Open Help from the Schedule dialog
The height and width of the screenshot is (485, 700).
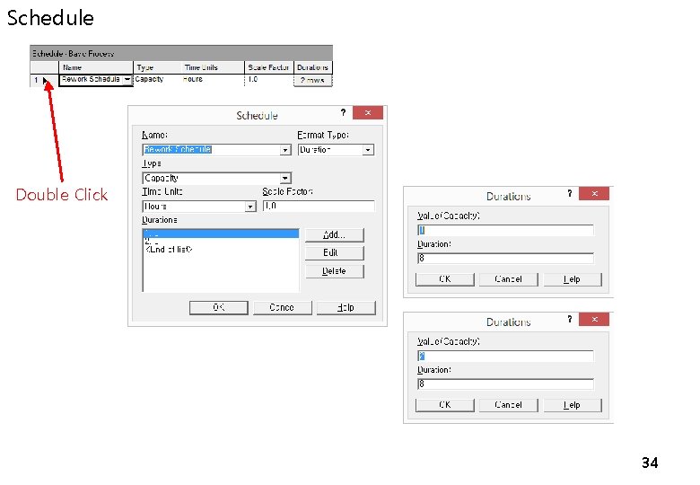[x=346, y=308]
